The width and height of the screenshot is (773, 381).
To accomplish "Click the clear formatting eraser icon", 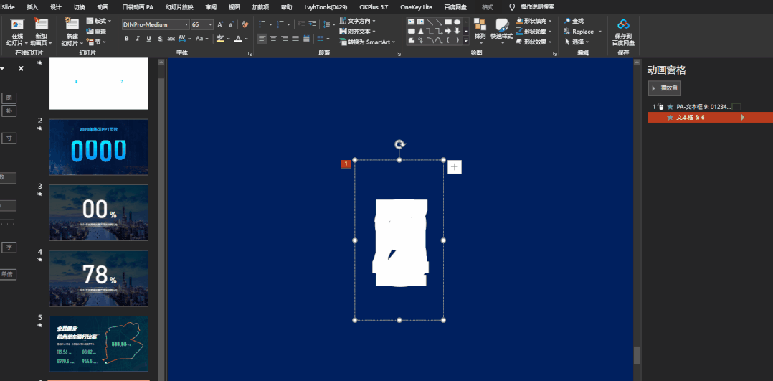I will pyautogui.click(x=245, y=24).
